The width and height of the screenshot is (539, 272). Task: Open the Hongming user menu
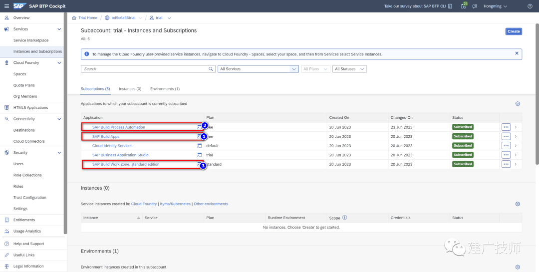(x=495, y=6)
